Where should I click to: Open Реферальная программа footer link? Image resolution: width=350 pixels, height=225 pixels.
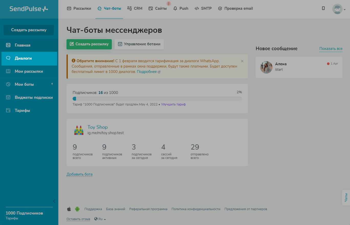[x=148, y=209]
